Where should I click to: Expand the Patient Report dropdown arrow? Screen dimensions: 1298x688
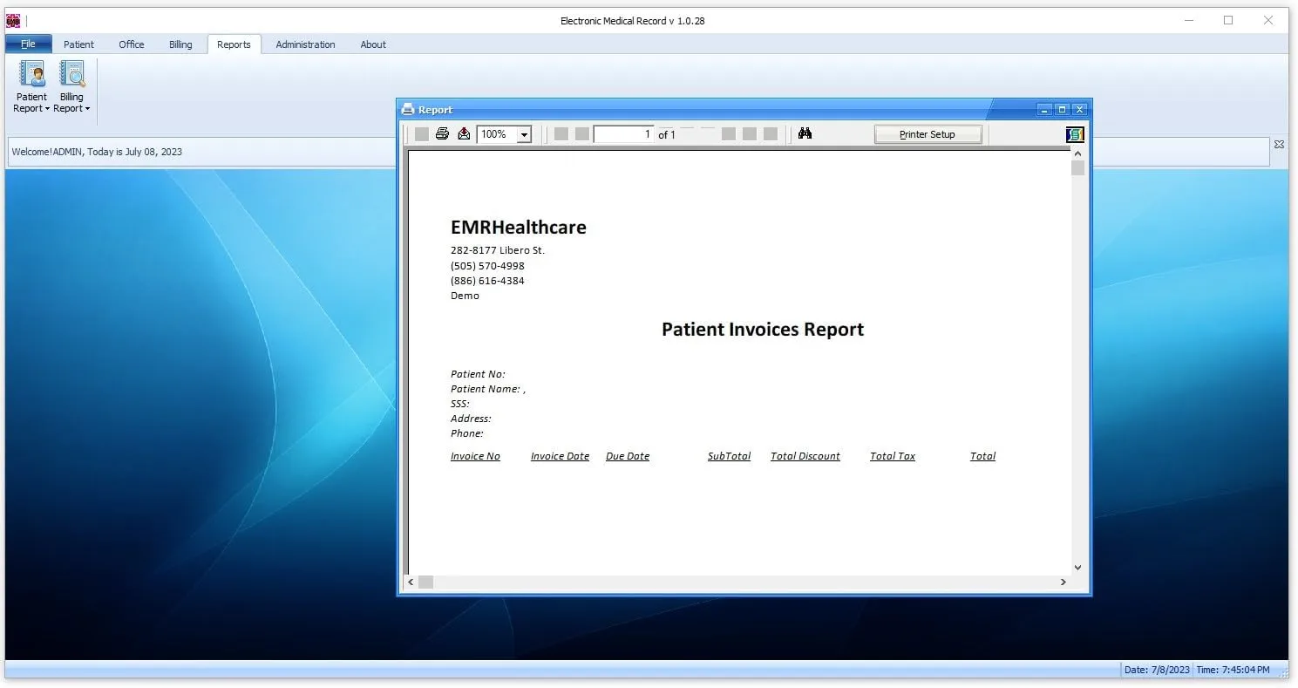(x=47, y=108)
